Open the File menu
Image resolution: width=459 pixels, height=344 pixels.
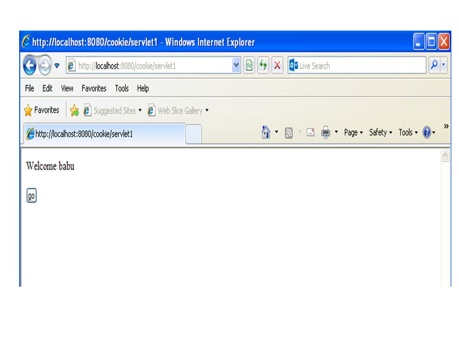pyautogui.click(x=30, y=88)
